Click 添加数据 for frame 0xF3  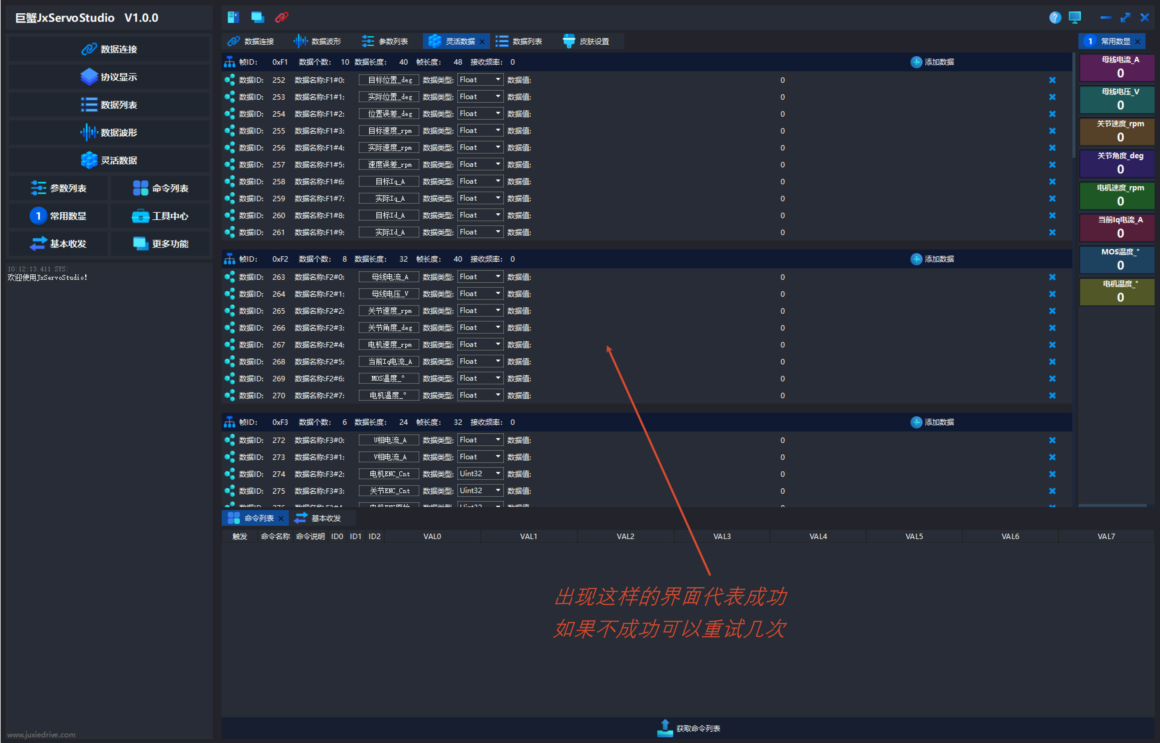pyautogui.click(x=932, y=422)
